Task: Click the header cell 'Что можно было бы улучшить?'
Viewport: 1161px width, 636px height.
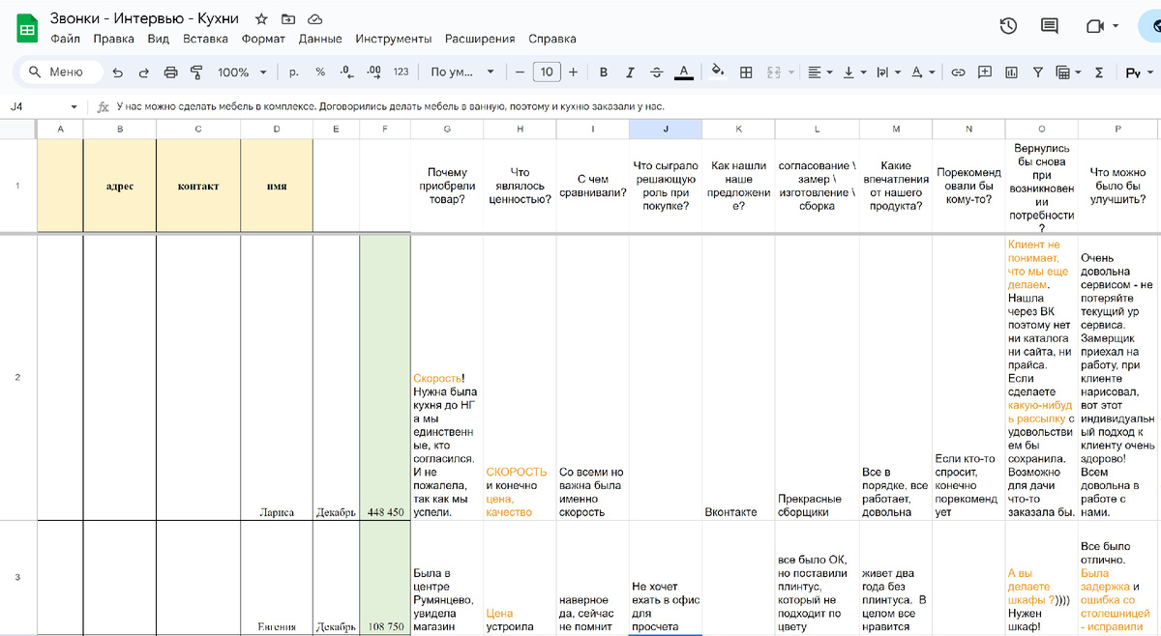Action: [x=1116, y=186]
